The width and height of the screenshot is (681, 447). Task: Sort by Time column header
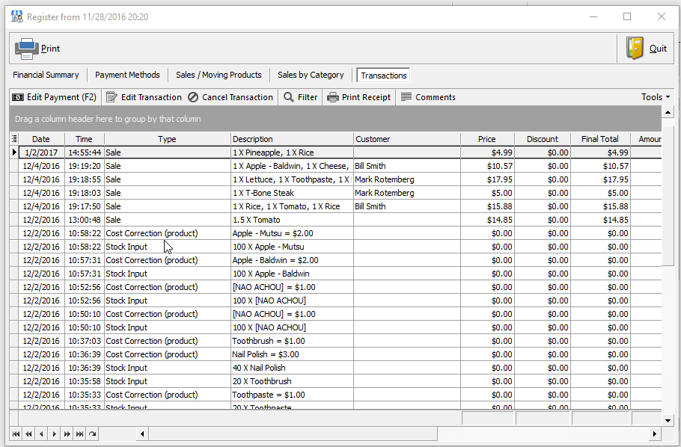pyautogui.click(x=85, y=139)
